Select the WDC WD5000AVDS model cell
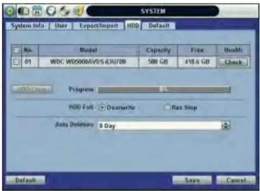This screenshot has width=260, height=191. point(88,62)
